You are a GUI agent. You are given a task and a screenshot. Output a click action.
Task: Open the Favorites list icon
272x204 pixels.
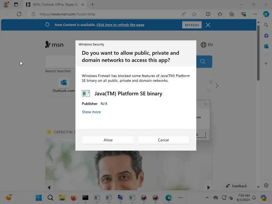(x=220, y=14)
